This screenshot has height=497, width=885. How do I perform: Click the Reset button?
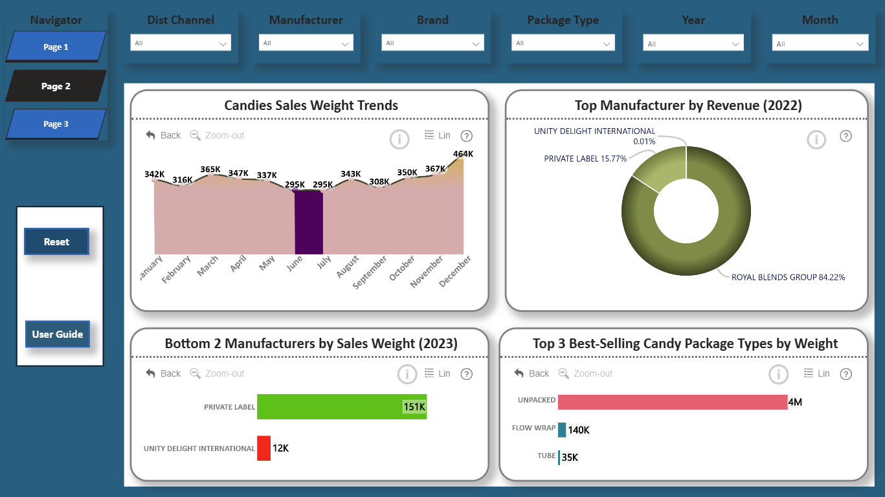tap(56, 241)
